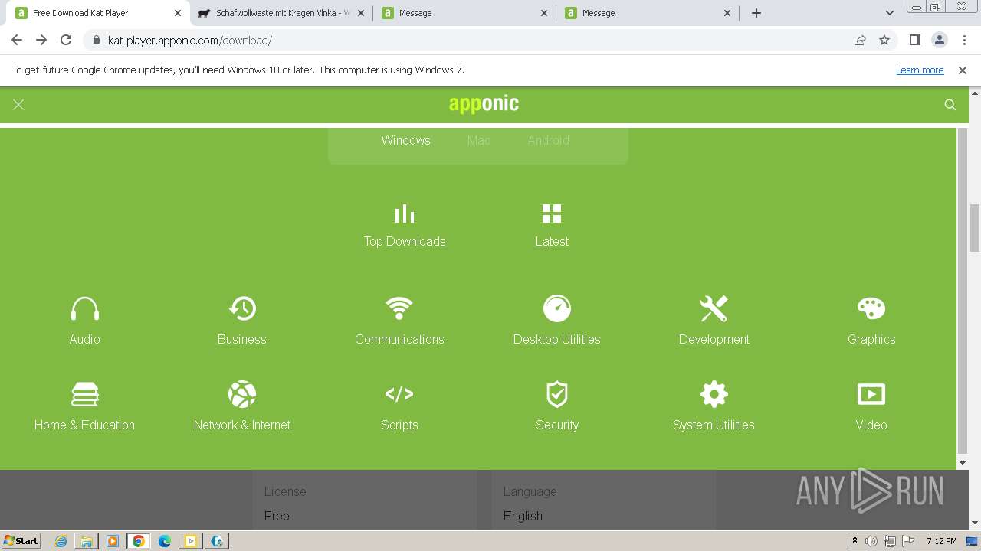The height and width of the screenshot is (551, 981).
Task: Select the Mac platform tab
Action: [x=479, y=140]
